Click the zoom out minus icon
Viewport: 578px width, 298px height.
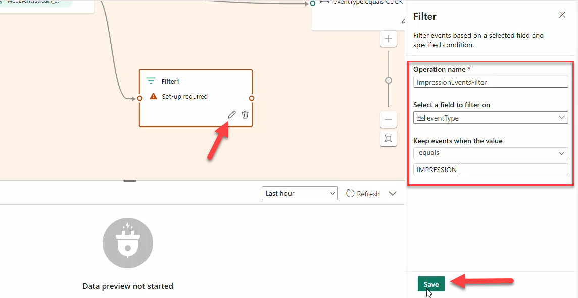point(388,120)
